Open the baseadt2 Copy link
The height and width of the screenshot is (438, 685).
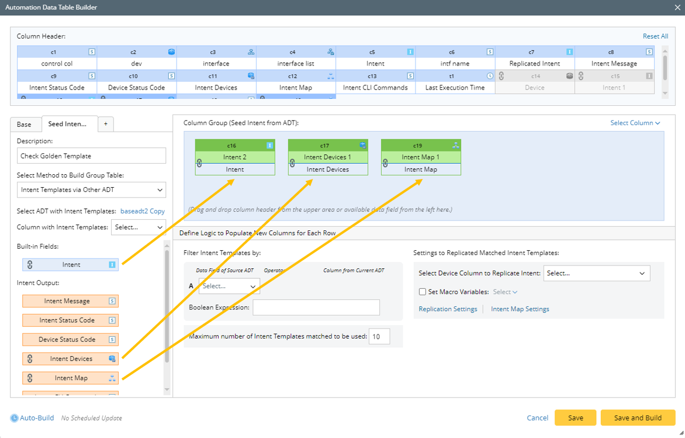pyautogui.click(x=143, y=211)
